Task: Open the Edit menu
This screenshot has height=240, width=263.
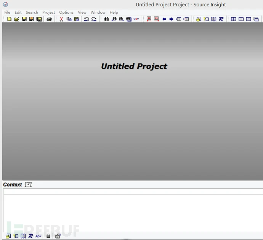Action: [x=18, y=13]
